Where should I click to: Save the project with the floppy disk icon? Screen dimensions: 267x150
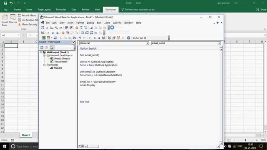click(x=55, y=38)
